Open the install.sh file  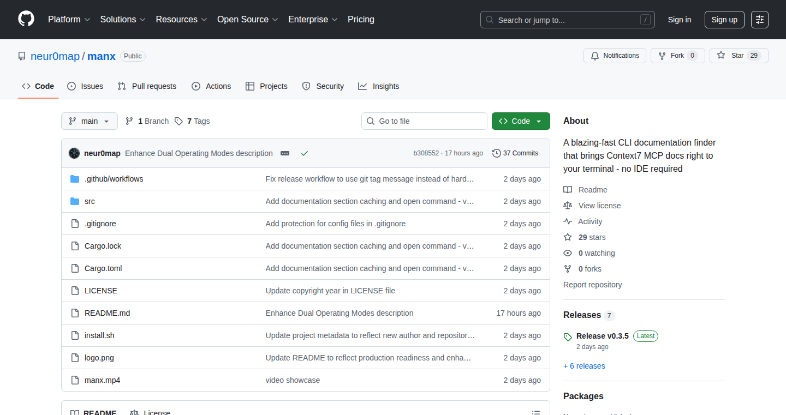click(99, 335)
